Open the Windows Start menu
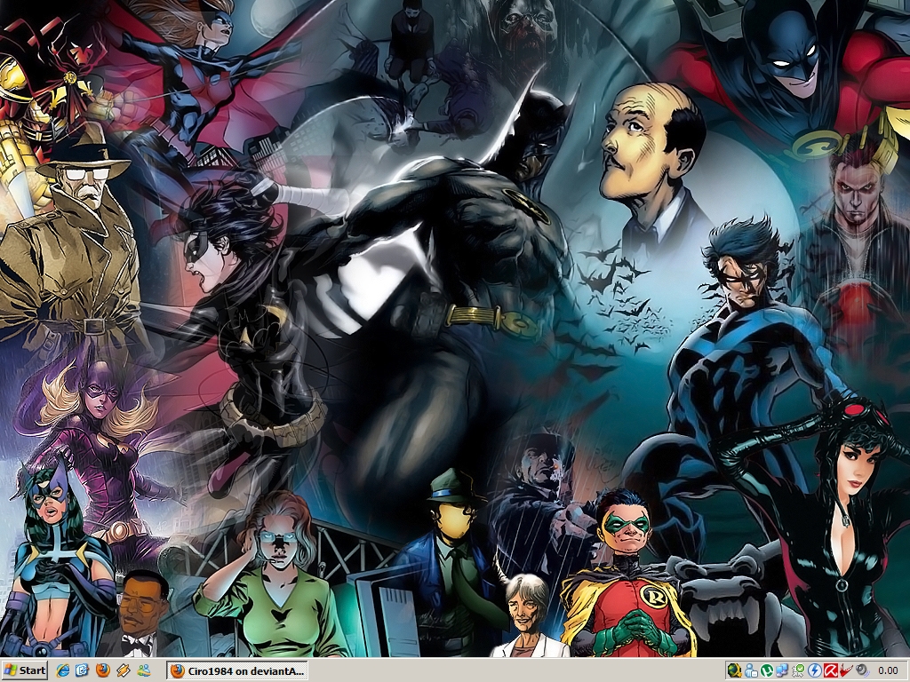The image size is (910, 682). tap(24, 670)
